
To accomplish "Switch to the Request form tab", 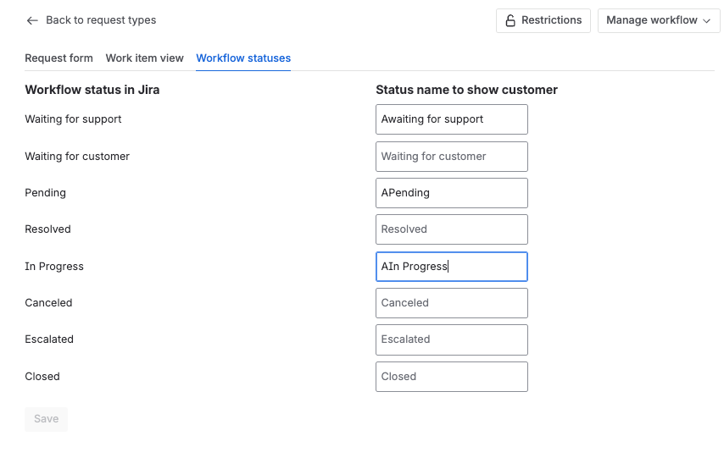I will tap(58, 58).
